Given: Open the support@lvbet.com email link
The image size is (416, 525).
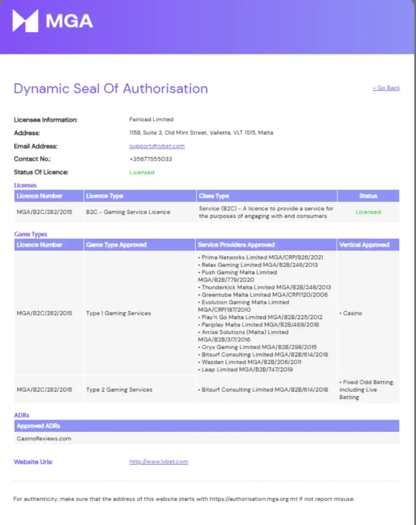Looking at the screenshot, I should [x=157, y=146].
